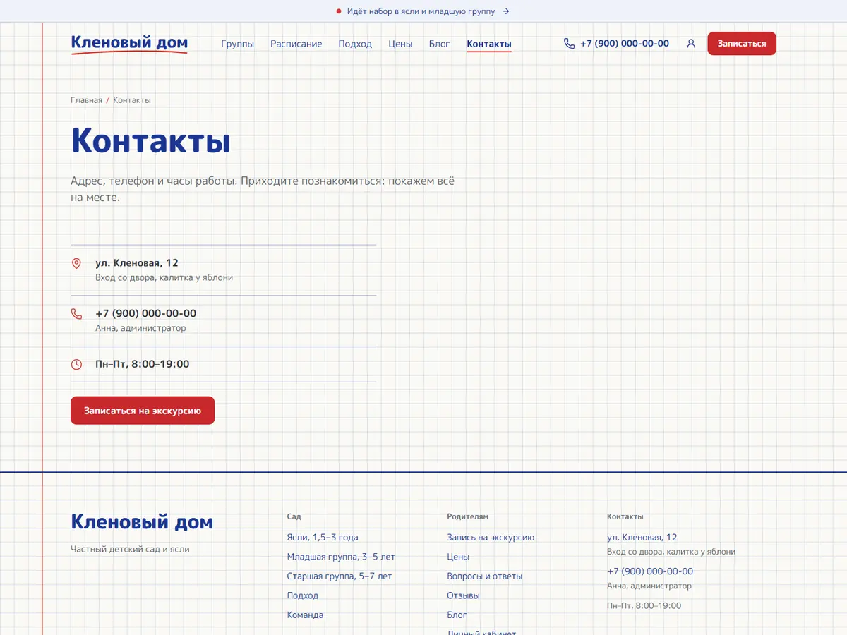Screen dimensions: 847x635
Task: Click the red Записаться button in header
Action: (x=742, y=44)
